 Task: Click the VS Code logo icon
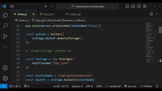pyautogui.click(x=4, y=6)
